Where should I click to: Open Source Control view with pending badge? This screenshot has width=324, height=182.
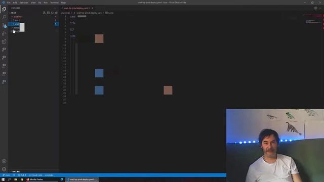5,26
